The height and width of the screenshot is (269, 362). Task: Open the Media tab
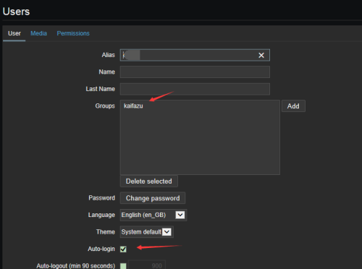[38, 33]
